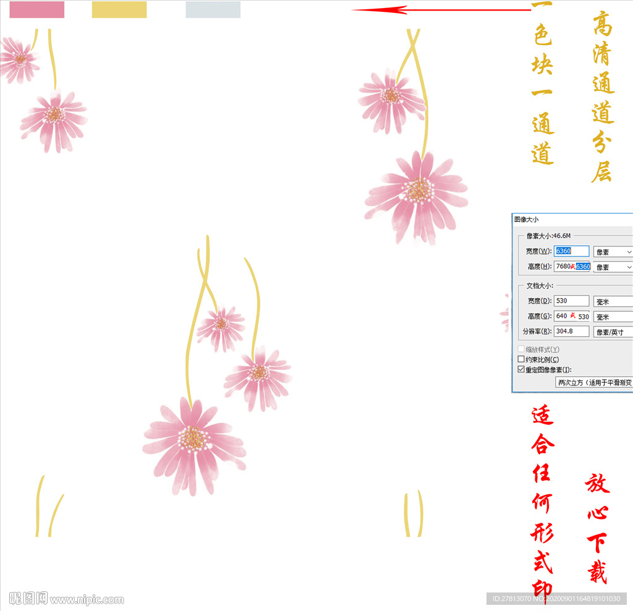Disable the 重定图像像素(I) checkbox
Image resolution: width=633 pixels, height=611 pixels.
coord(520,369)
